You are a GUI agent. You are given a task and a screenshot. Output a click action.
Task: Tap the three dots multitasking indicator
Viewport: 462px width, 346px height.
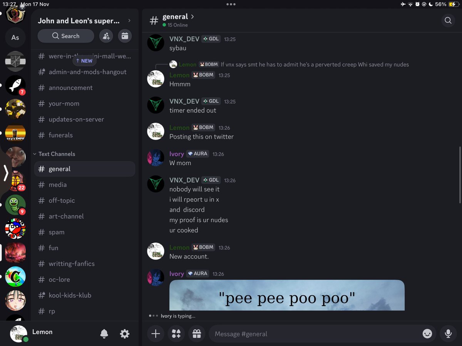231,4
